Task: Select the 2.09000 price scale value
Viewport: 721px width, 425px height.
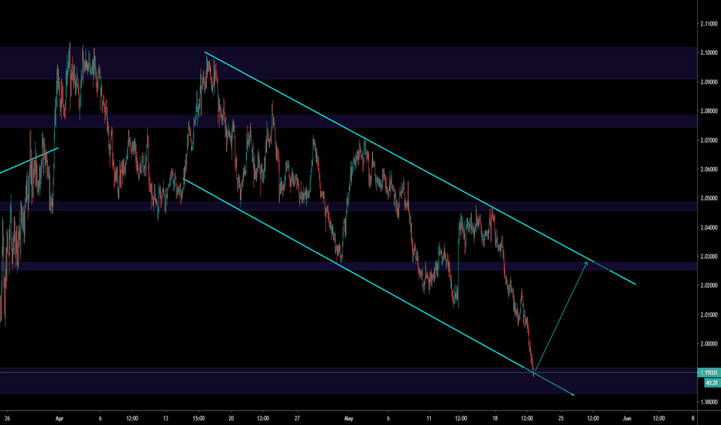Action: 709,82
